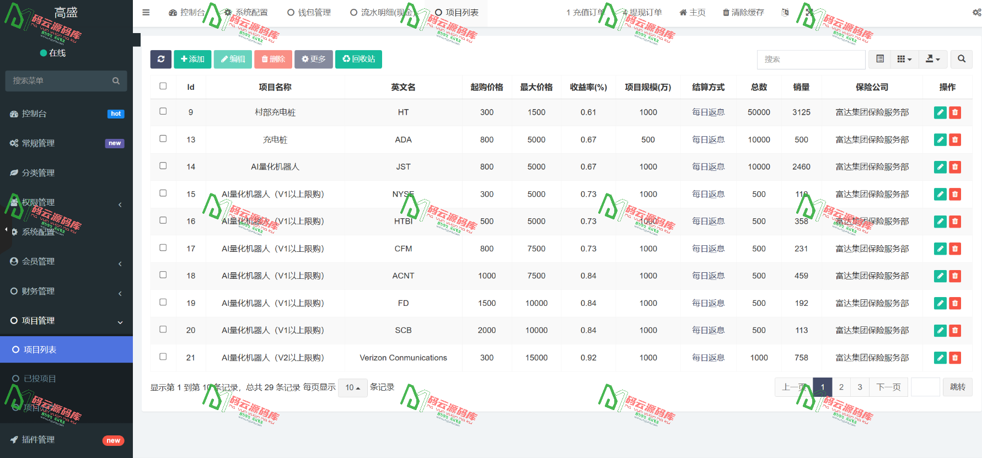Open settings gears icon at top right
Image resolution: width=982 pixels, height=458 pixels.
coord(976,12)
